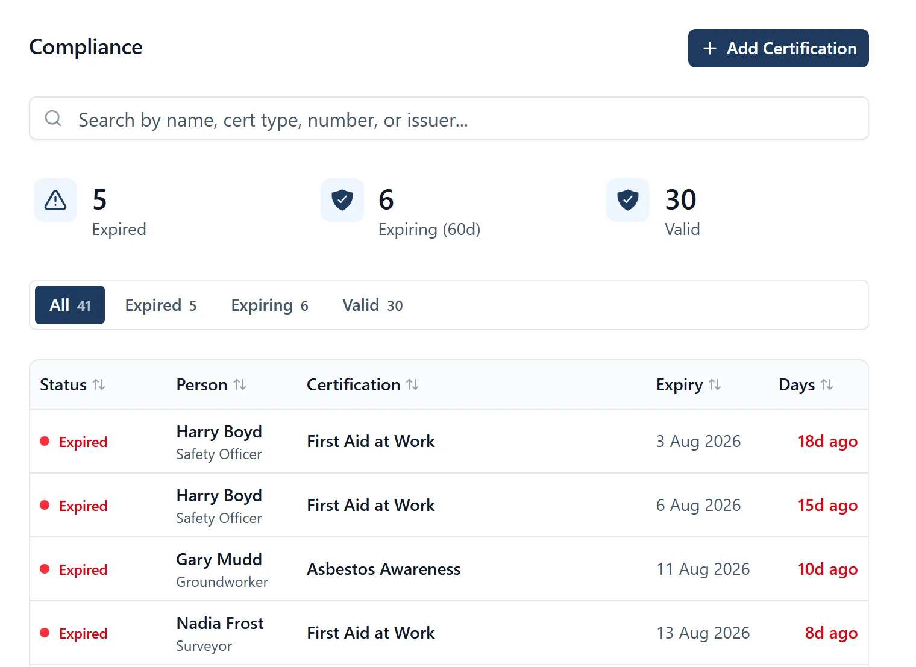Click the Asbestos Awareness certification cell
916x667 pixels.
(384, 569)
